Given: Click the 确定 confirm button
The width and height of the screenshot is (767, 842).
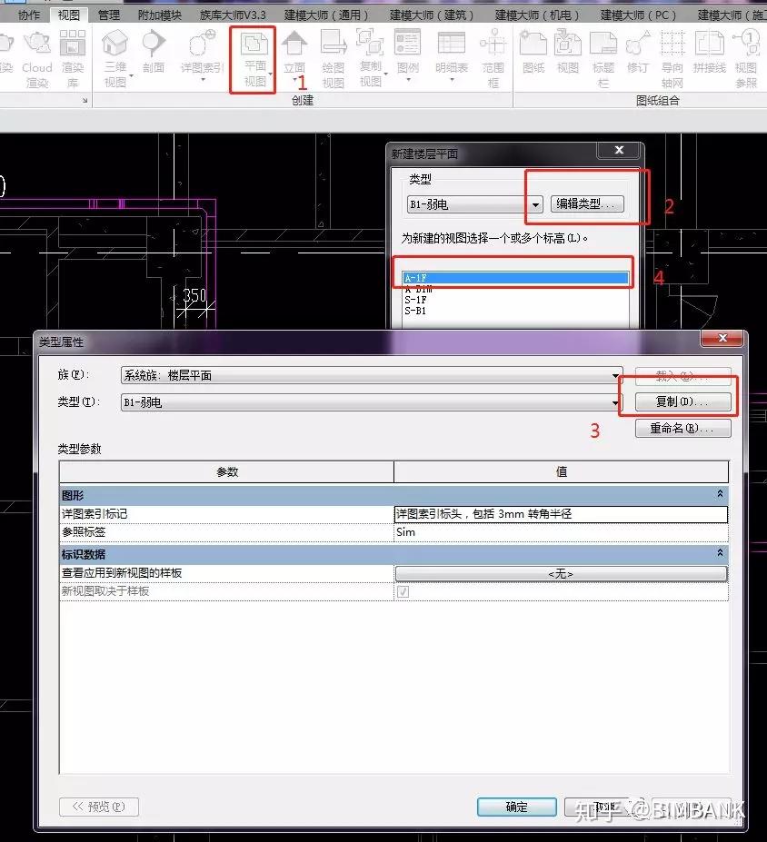Looking at the screenshot, I should (x=517, y=807).
